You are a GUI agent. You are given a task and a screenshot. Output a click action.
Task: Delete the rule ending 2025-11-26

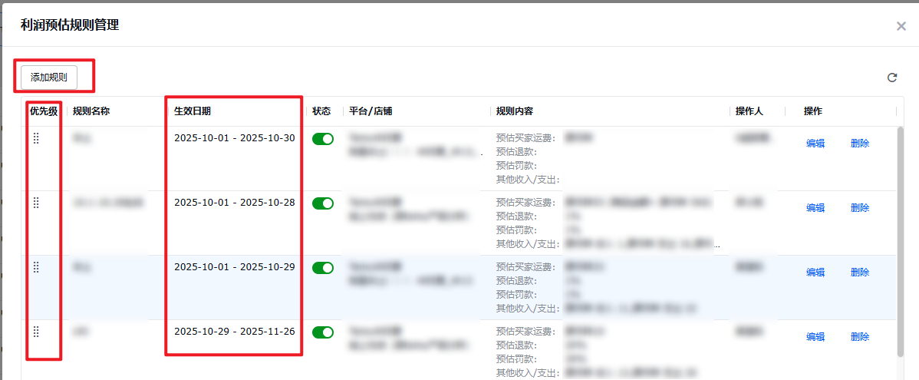[860, 337]
